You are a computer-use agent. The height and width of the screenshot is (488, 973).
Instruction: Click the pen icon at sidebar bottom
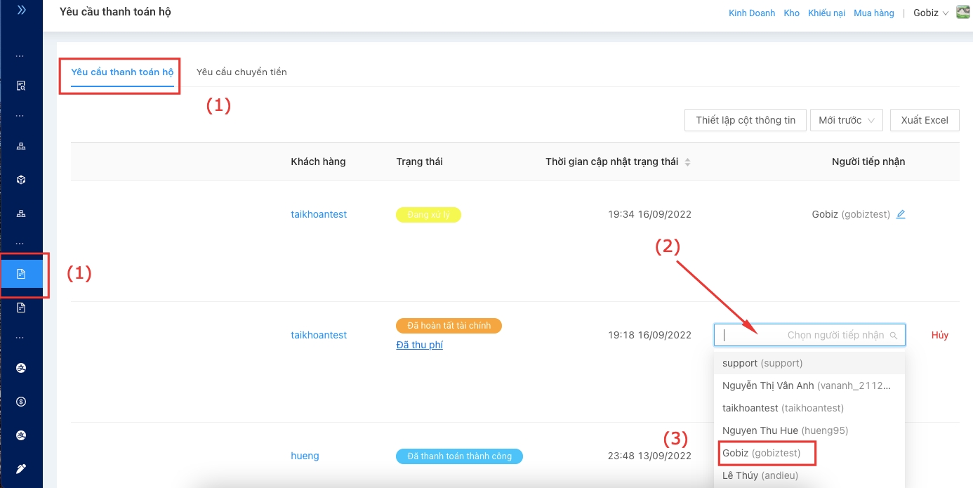click(x=21, y=468)
